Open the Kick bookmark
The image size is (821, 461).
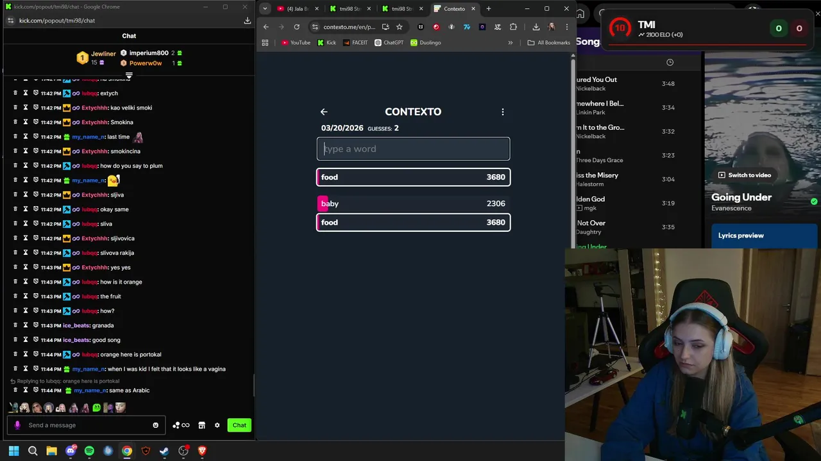click(x=326, y=43)
